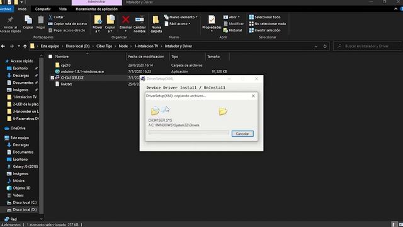This screenshot has height=227, width=403.
Task: Switch to the Compartir ribbon tab
Action: (43, 9)
